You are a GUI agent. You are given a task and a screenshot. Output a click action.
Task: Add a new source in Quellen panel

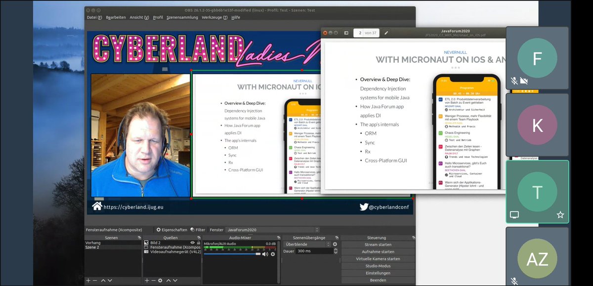pyautogui.click(x=147, y=281)
